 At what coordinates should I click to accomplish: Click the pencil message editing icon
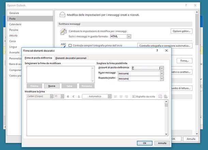point(63,32)
